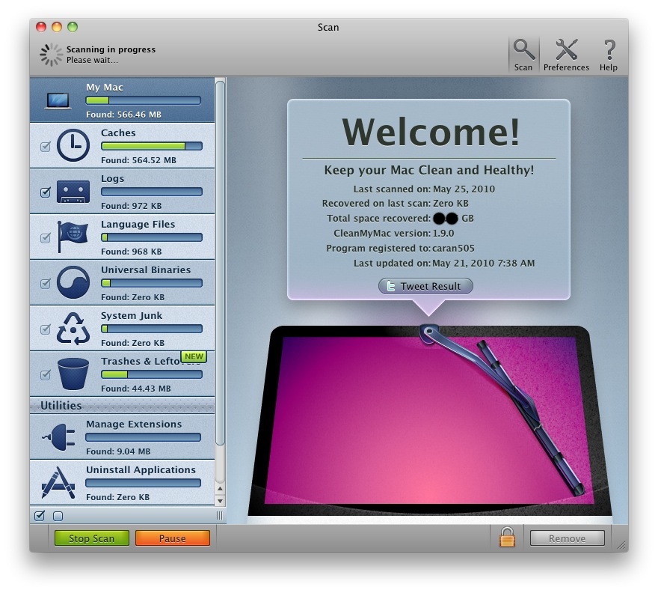
Task: Click the 'Scanning in progress' status text
Action: [x=111, y=49]
